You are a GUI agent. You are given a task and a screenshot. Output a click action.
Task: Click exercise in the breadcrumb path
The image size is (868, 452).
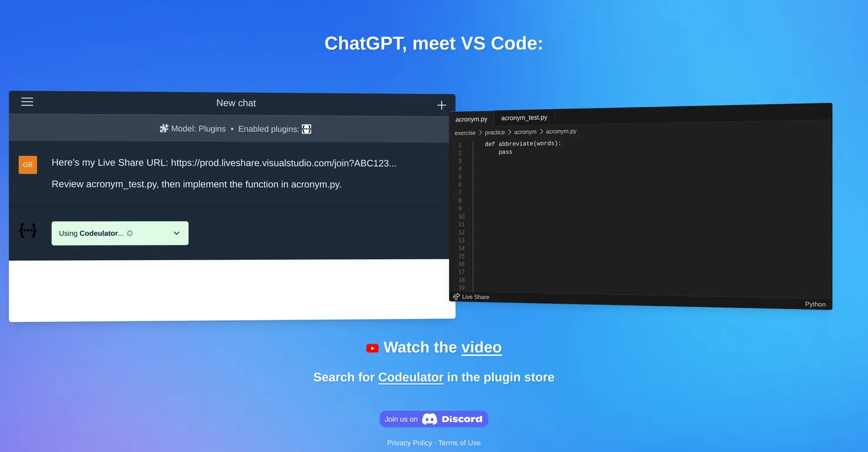click(x=465, y=132)
